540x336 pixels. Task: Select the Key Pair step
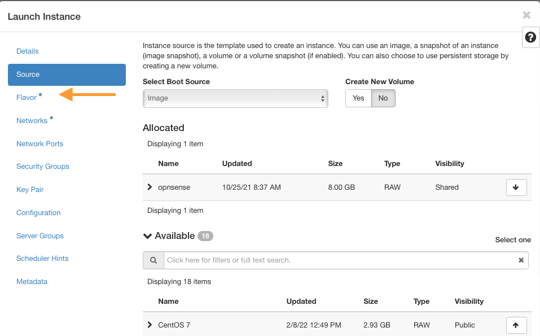[30, 190]
